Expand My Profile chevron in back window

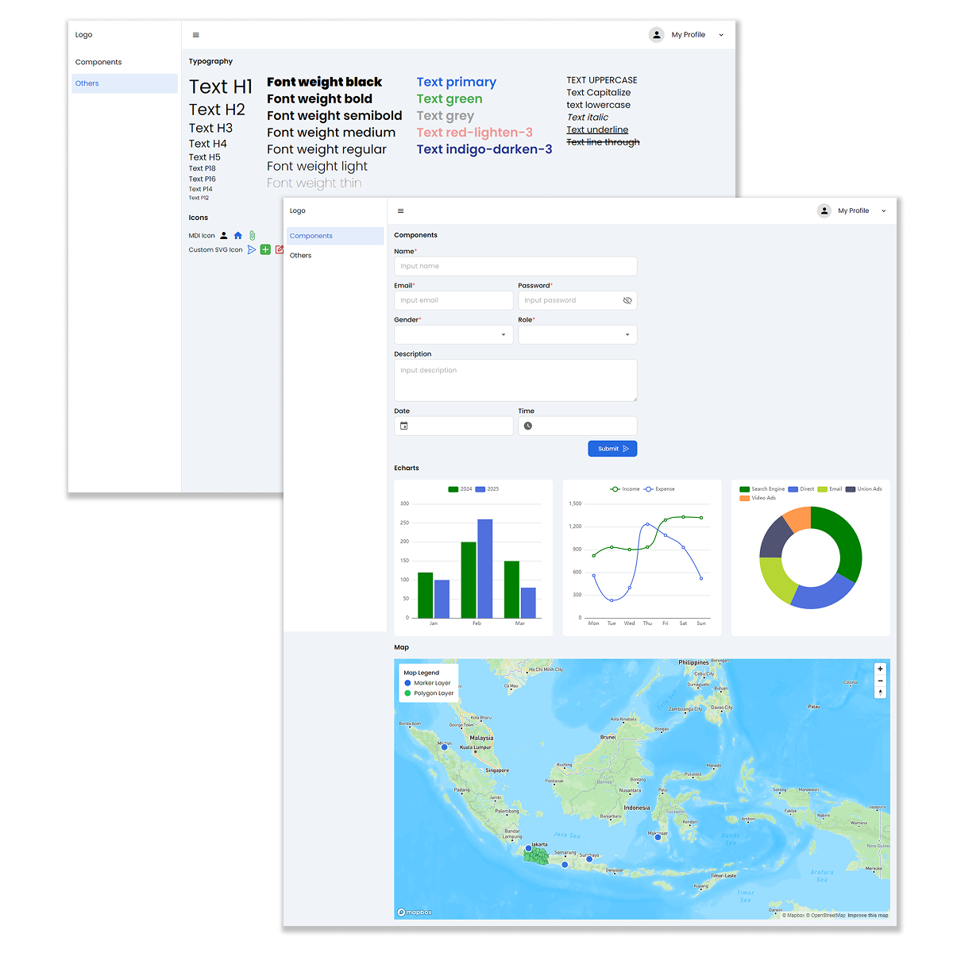click(721, 35)
